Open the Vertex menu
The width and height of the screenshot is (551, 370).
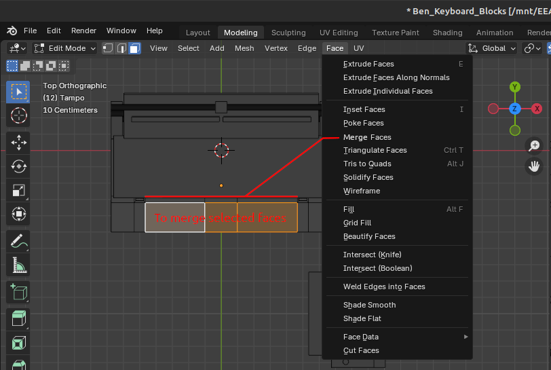[x=276, y=48]
